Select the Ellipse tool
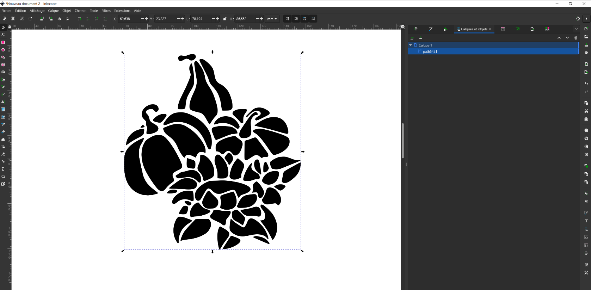The height and width of the screenshot is (290, 591). (x=3, y=50)
